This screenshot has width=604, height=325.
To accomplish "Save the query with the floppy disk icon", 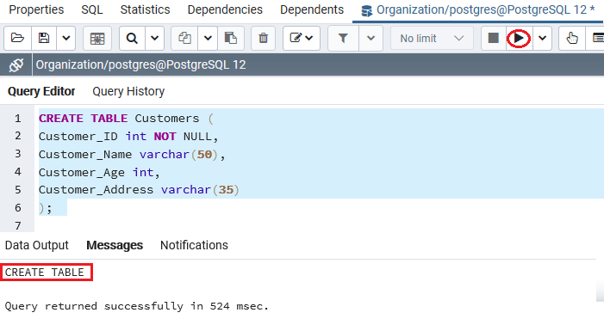I will pyautogui.click(x=44, y=39).
